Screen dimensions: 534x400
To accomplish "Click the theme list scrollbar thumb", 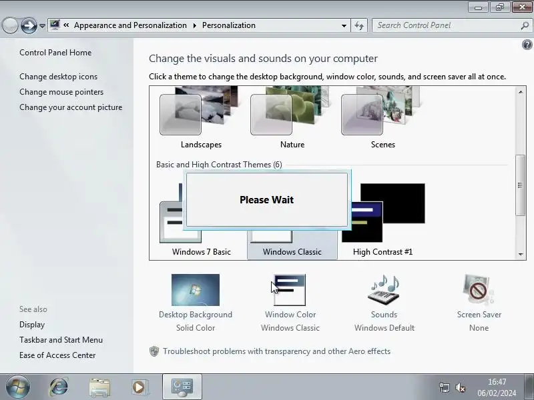I will click(520, 185).
